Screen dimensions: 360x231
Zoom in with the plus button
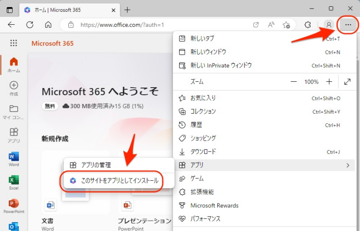329,82
